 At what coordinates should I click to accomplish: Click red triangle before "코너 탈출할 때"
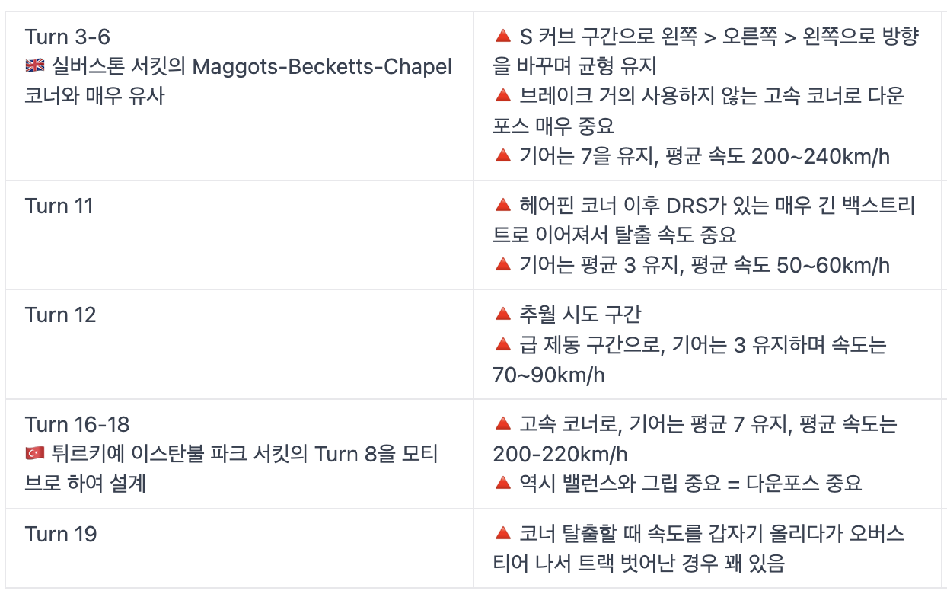(502, 533)
